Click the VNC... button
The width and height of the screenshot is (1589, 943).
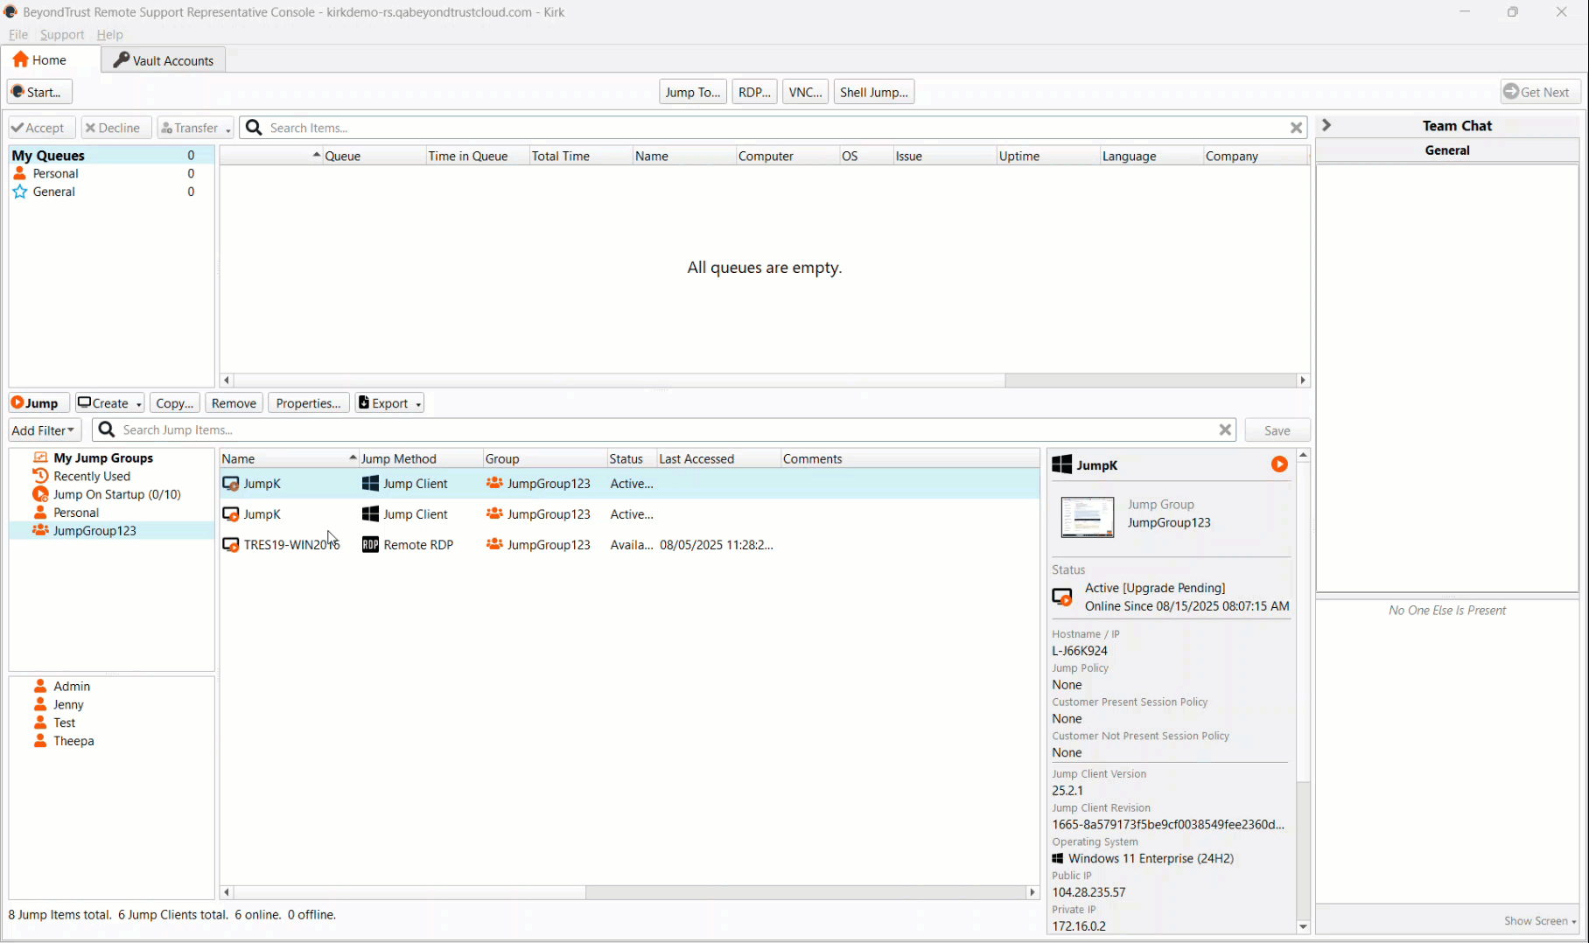[805, 92]
